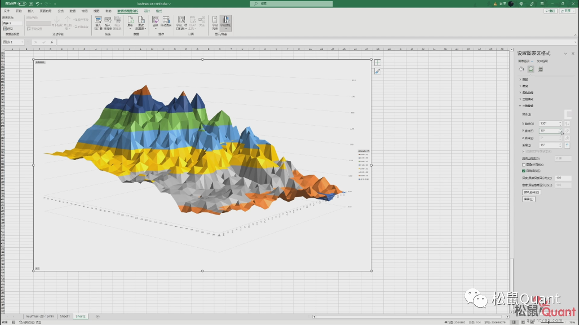The image size is (579, 325).
Task: Click Insert Slicer icon
Action: pos(98,23)
